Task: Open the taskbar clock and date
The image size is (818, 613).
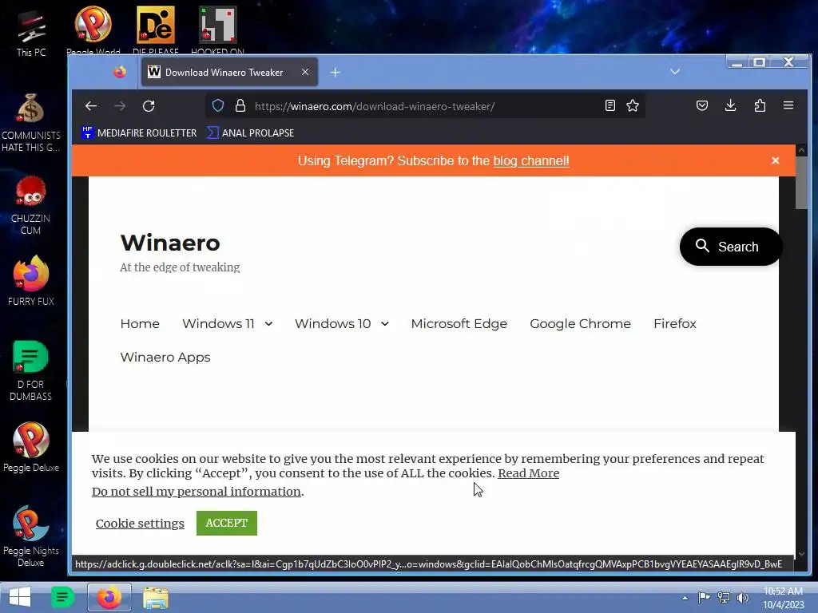Action: pos(784,598)
